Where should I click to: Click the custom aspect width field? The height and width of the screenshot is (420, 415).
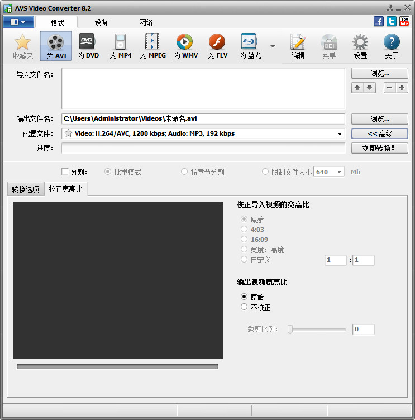(336, 260)
